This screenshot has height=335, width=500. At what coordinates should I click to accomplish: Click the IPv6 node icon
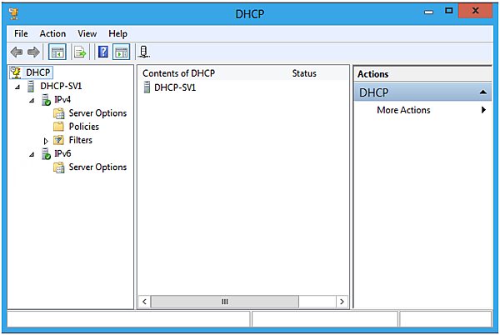click(x=46, y=153)
